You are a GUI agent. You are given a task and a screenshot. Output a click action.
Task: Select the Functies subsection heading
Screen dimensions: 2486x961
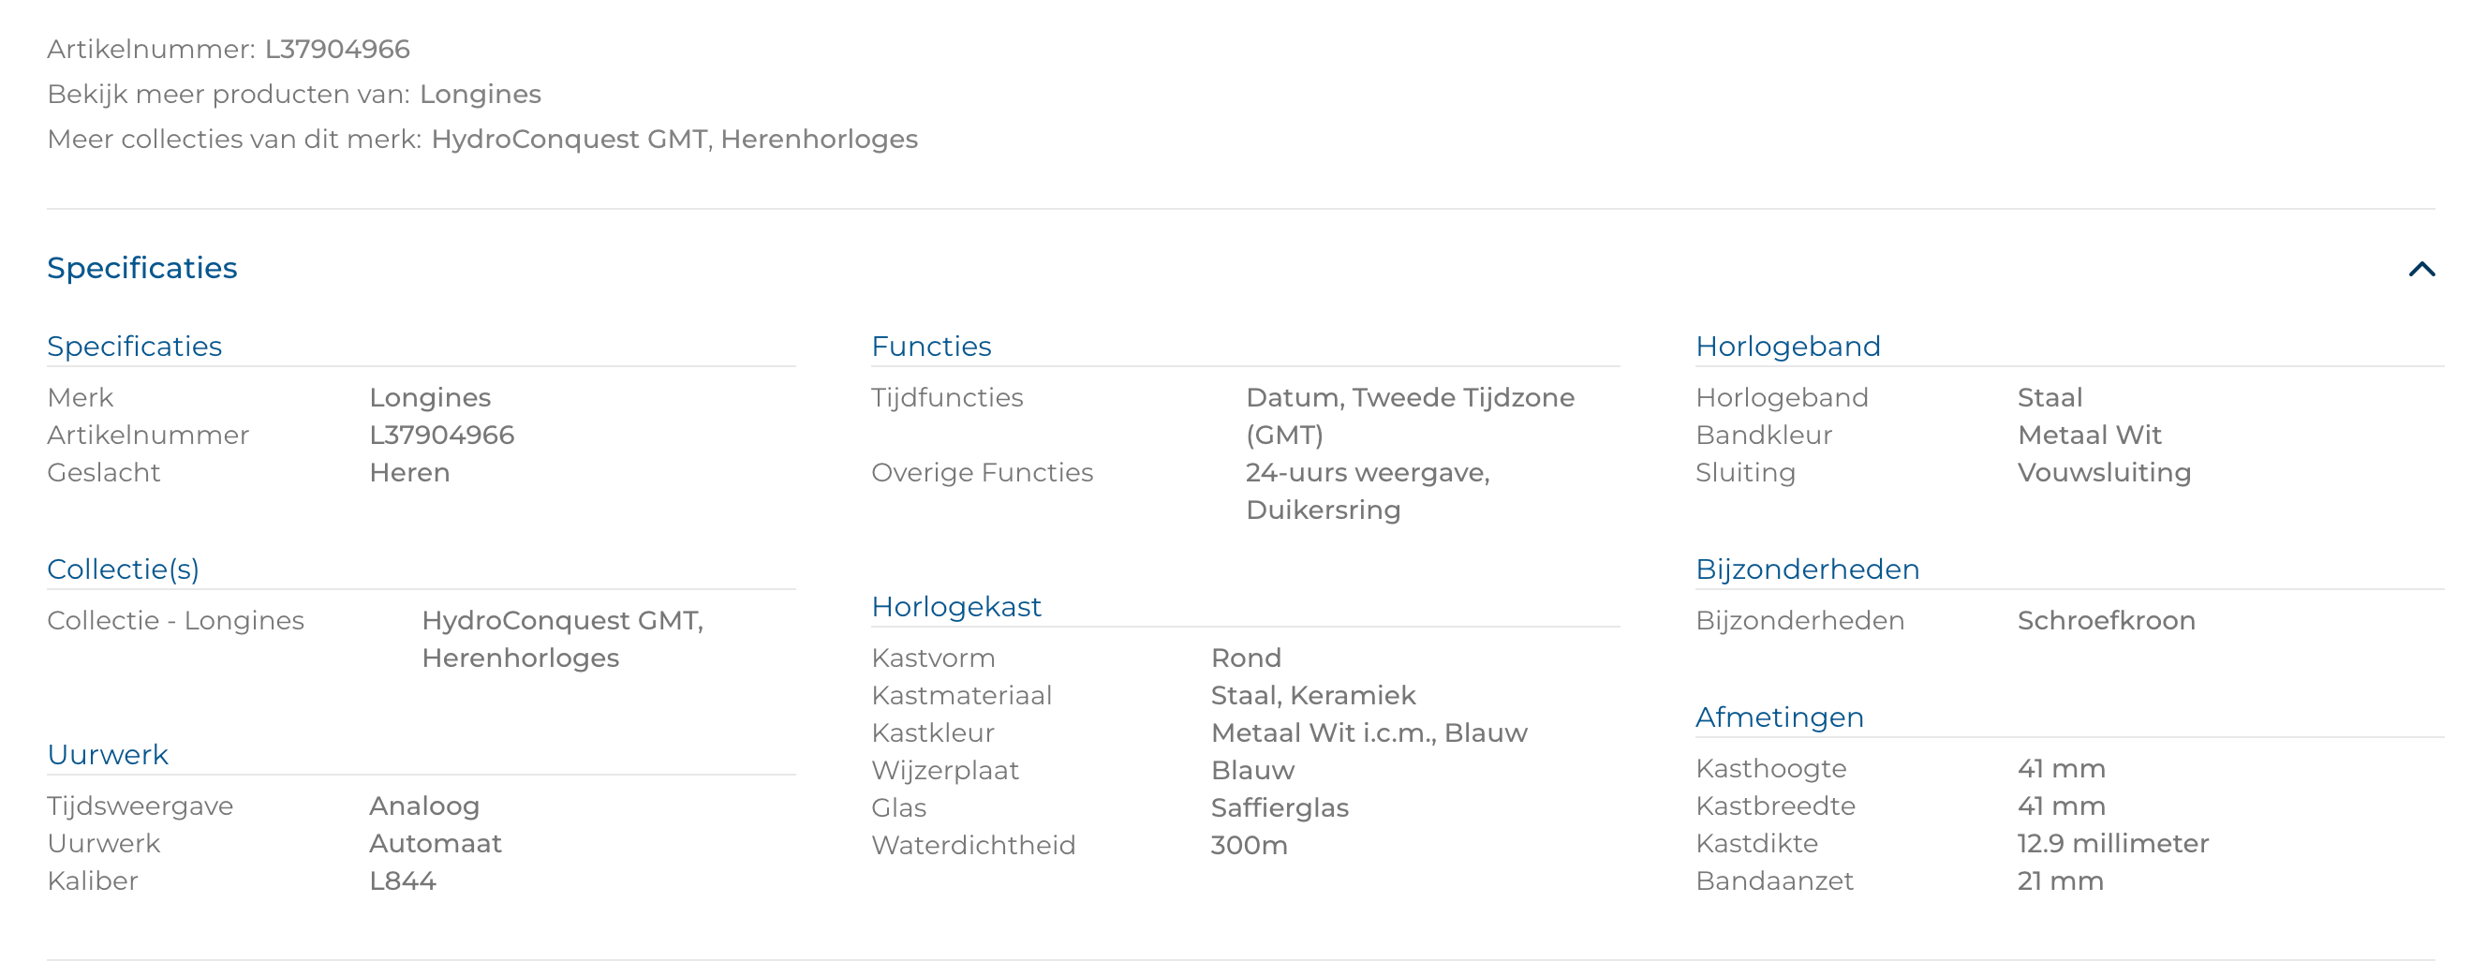(x=930, y=347)
